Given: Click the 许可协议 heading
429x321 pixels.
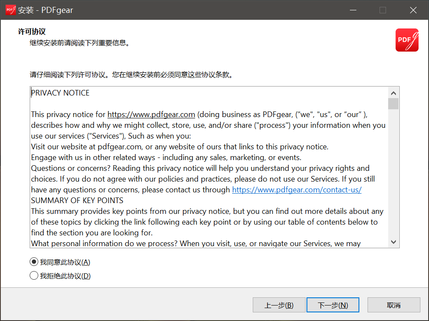Looking at the screenshot, I should [x=32, y=31].
